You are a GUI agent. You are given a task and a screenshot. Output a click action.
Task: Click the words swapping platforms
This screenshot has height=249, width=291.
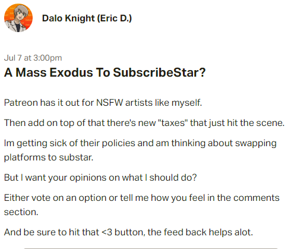140,150
